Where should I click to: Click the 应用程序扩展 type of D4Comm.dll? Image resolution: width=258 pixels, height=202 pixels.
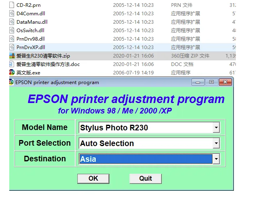(x=186, y=14)
